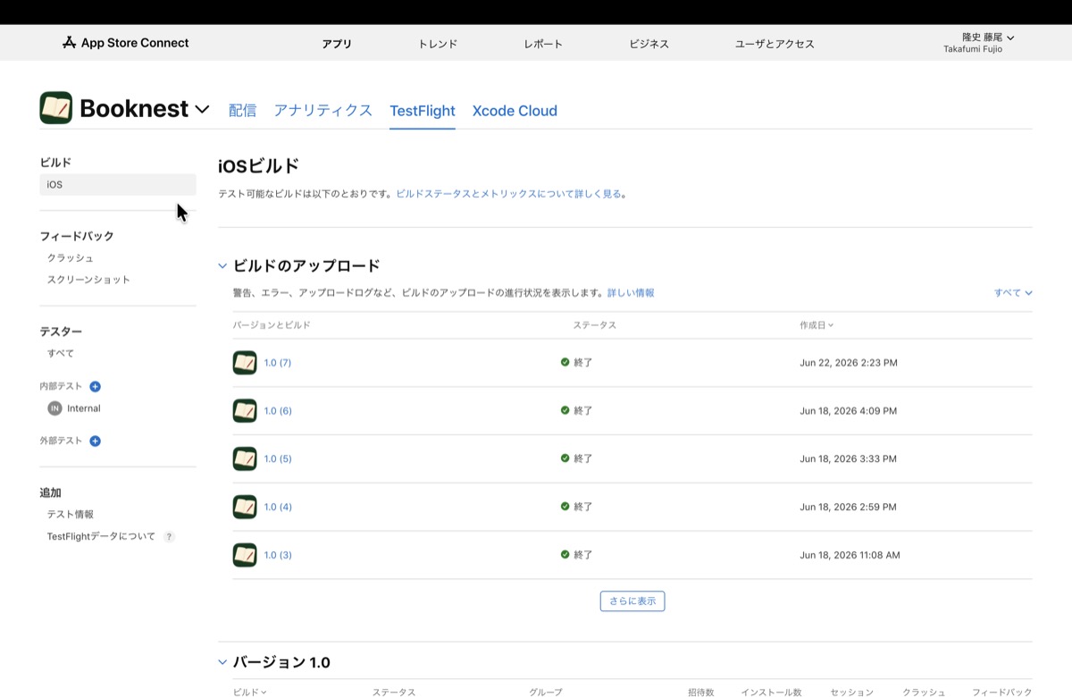Sort by ビルド column in version table
Image resolution: width=1072 pixels, height=697 pixels.
tap(249, 693)
